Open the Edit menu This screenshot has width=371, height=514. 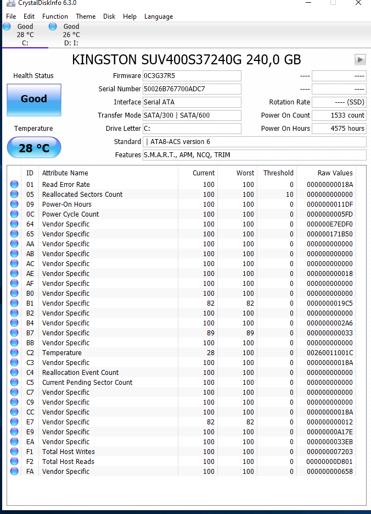[x=29, y=16]
